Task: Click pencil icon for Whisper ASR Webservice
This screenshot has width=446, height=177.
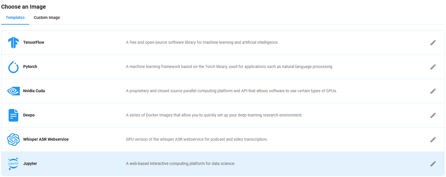Action: pos(433,140)
